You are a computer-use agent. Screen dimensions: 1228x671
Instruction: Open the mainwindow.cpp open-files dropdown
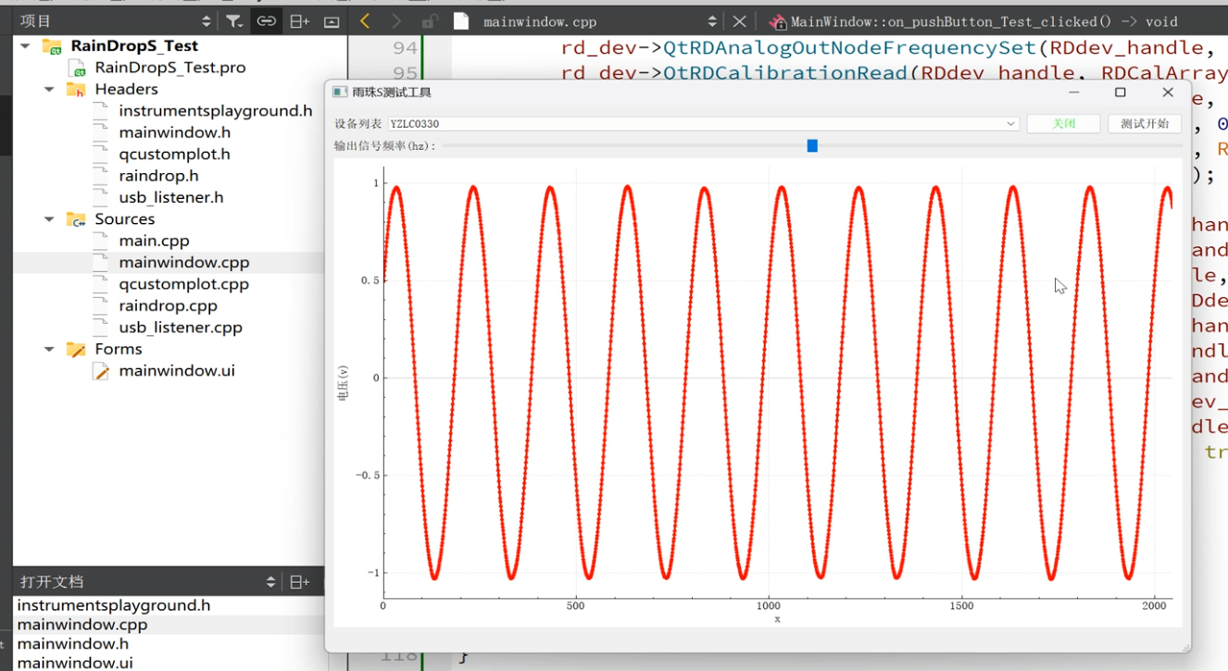pos(711,21)
